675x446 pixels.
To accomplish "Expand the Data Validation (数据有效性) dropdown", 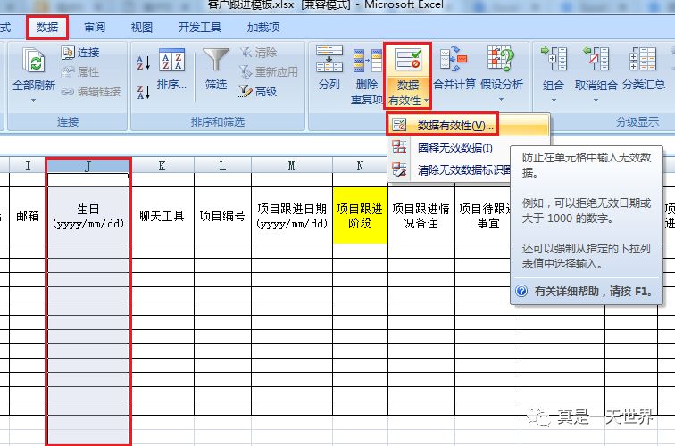I will (408, 100).
